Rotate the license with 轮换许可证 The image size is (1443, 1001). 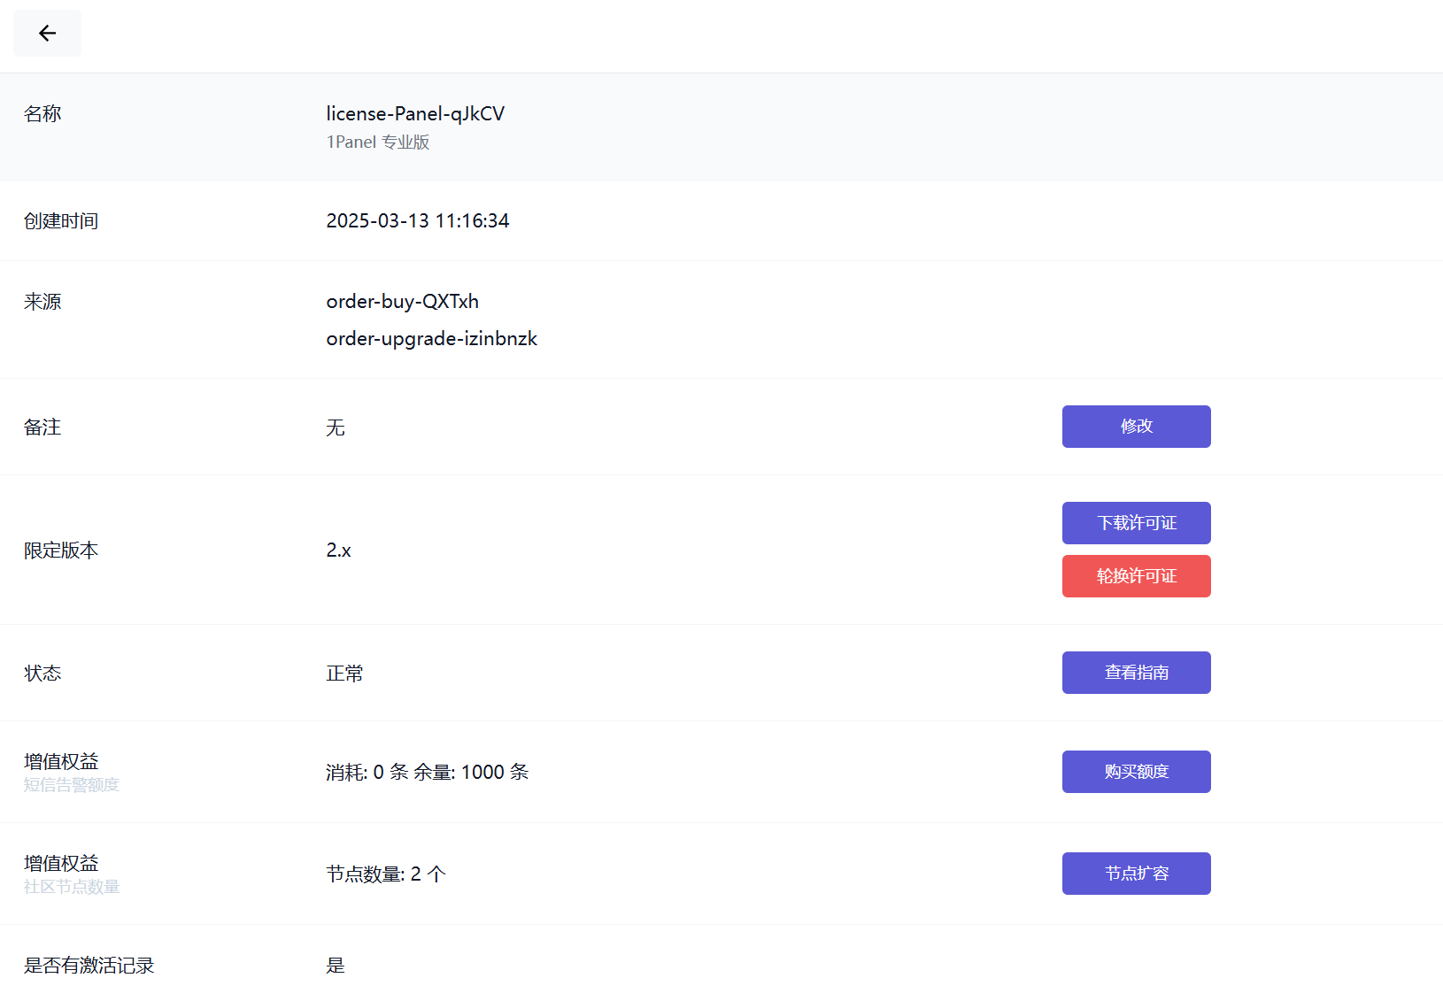coord(1136,576)
